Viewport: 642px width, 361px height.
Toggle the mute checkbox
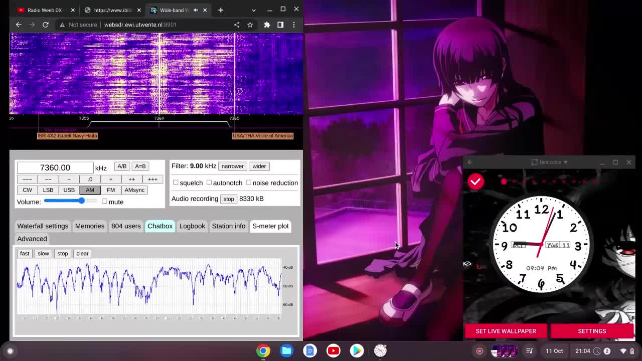[x=104, y=201]
